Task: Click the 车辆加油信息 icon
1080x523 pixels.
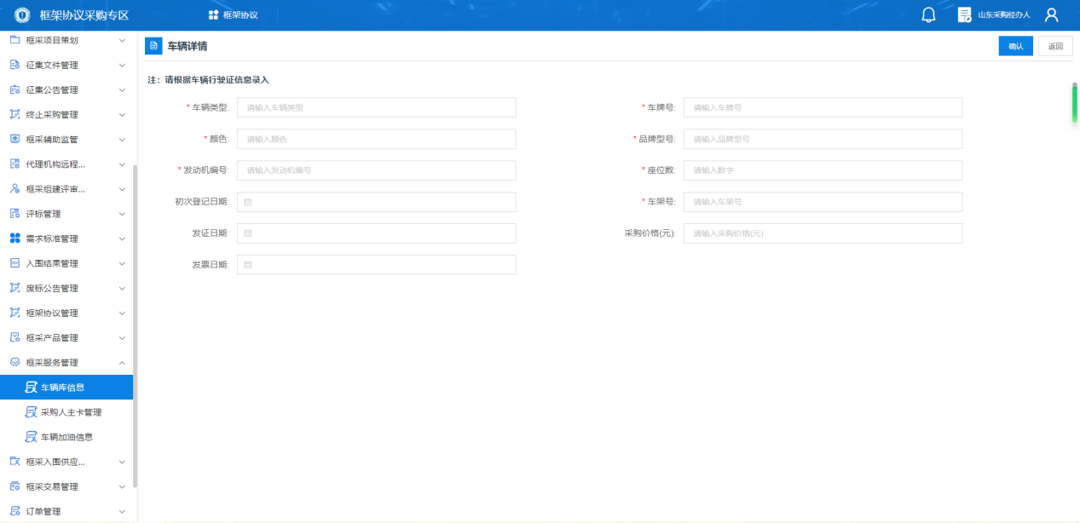Action: click(x=31, y=437)
